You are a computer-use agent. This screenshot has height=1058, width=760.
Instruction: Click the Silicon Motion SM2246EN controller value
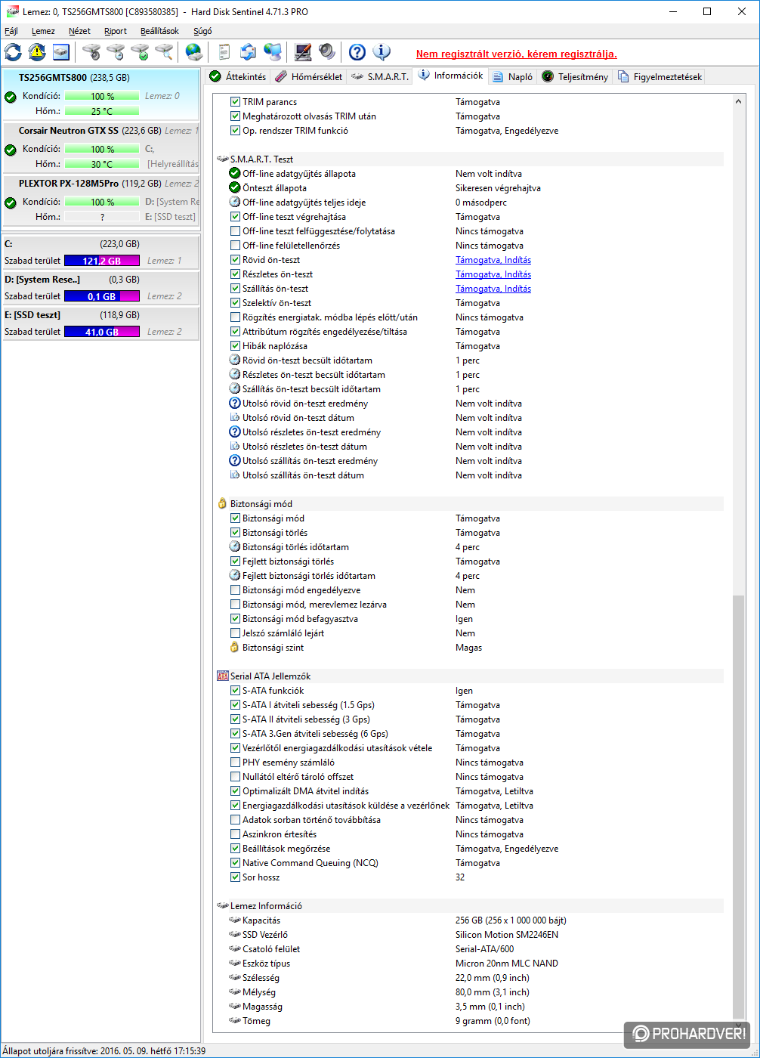pyautogui.click(x=507, y=935)
